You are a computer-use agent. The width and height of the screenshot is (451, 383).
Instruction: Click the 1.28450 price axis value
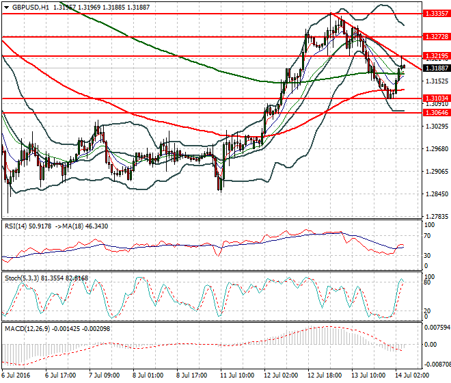[437, 194]
